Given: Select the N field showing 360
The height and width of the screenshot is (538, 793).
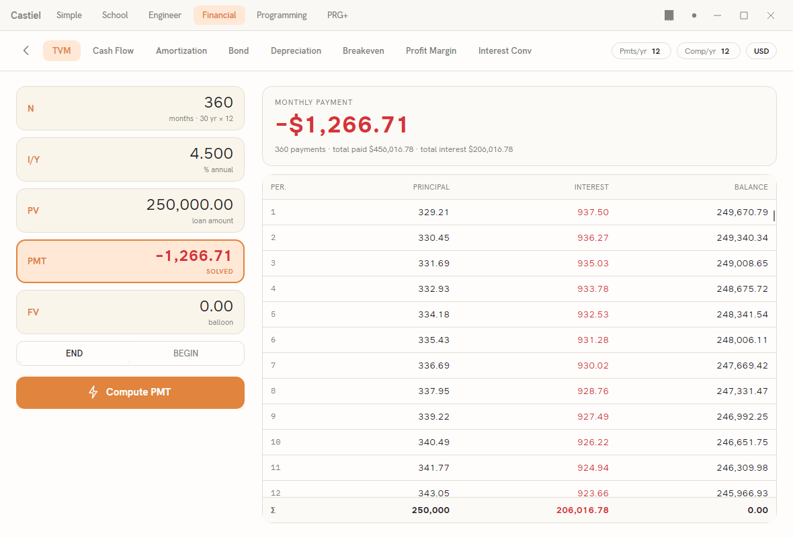Looking at the screenshot, I should click(x=130, y=108).
